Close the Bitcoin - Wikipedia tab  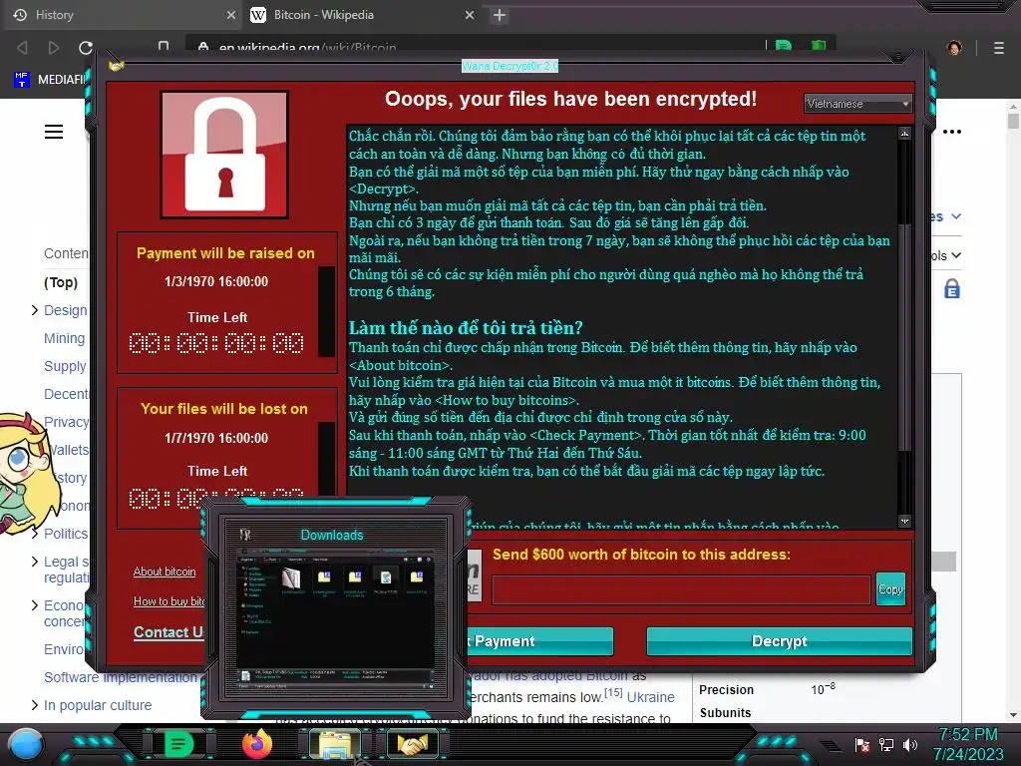[470, 15]
